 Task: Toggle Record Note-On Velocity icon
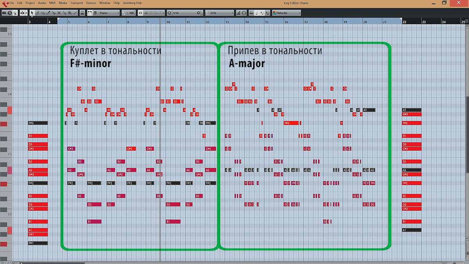coord(262,13)
